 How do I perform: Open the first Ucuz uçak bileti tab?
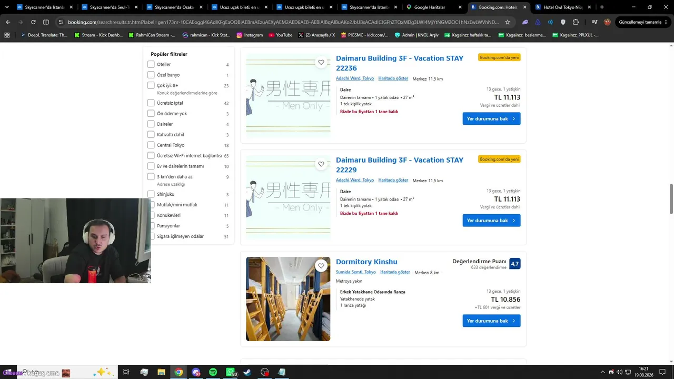(239, 7)
